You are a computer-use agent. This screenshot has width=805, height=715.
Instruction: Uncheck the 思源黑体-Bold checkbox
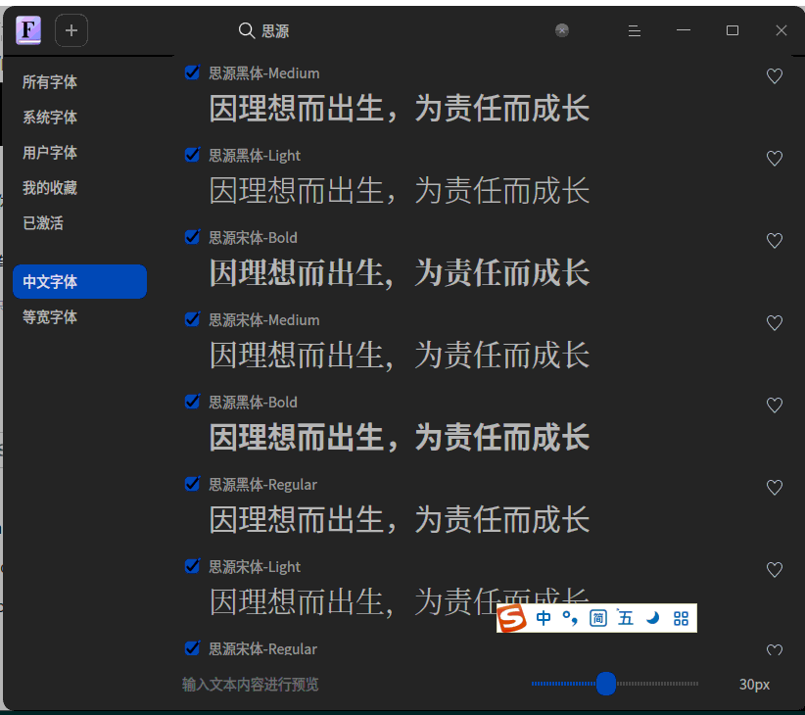pos(192,402)
